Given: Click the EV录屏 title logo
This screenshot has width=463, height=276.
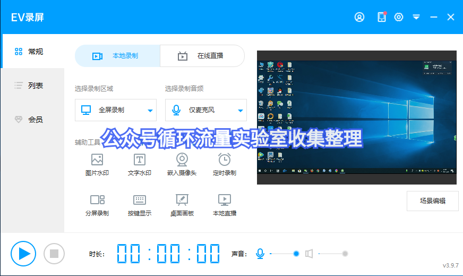Looking at the screenshot, I should (x=28, y=18).
